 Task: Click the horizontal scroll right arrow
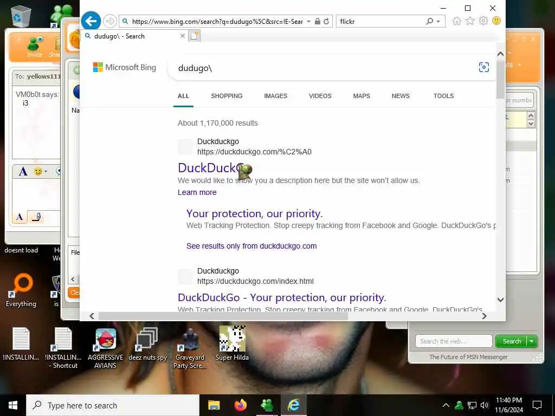(484, 316)
